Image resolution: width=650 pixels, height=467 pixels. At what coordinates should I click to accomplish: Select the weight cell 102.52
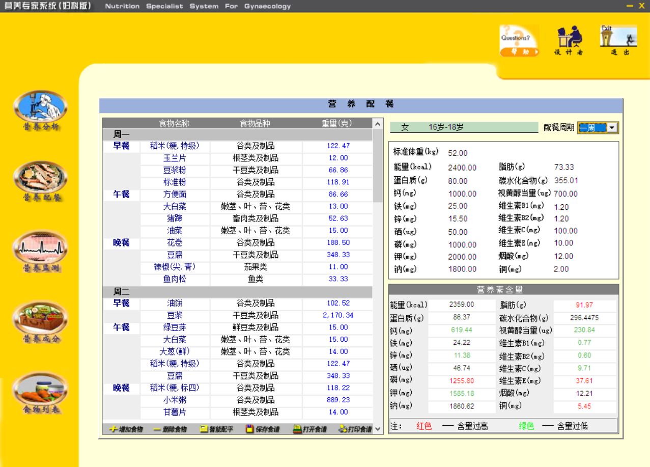(x=338, y=303)
